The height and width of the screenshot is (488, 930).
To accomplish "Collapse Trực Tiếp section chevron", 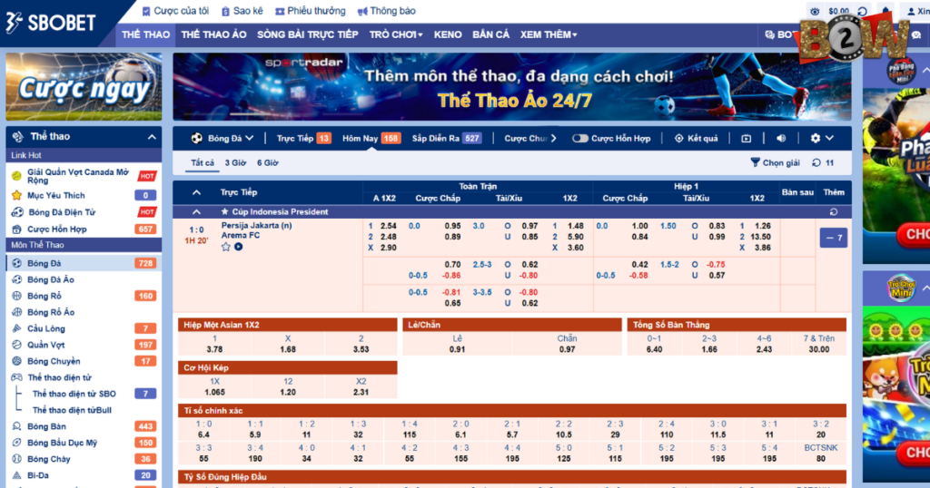I will coord(196,192).
